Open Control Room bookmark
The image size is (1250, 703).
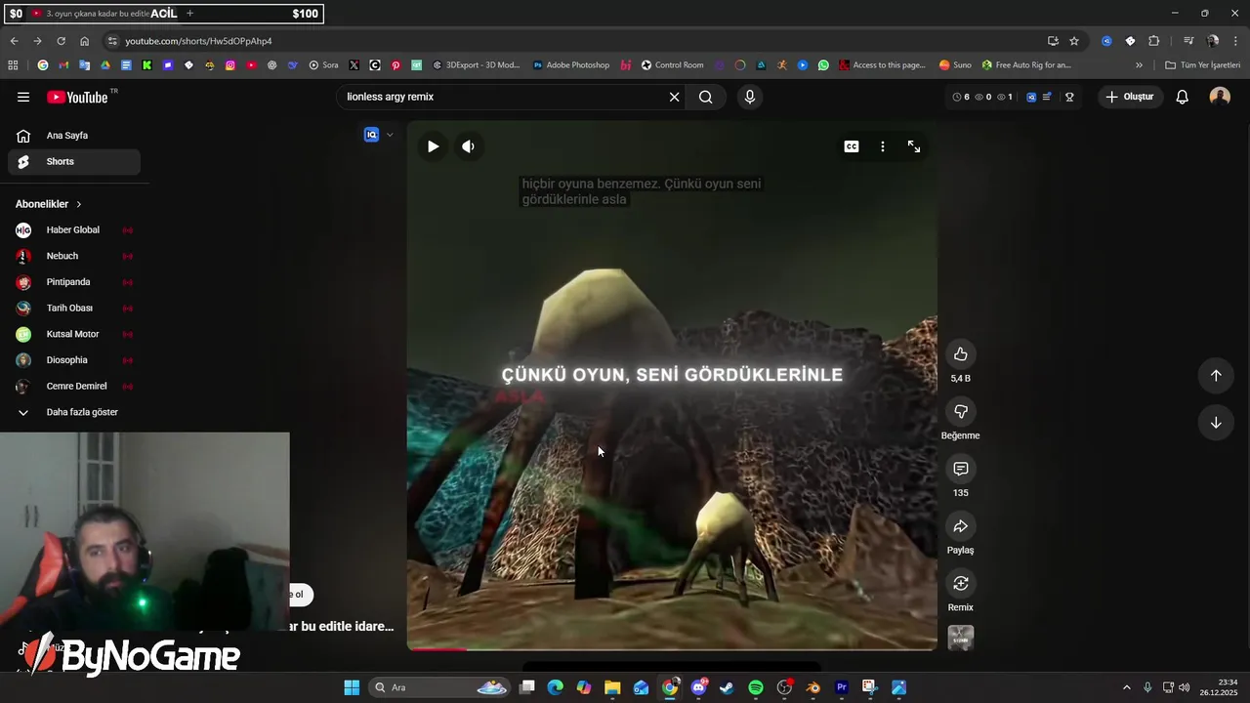(672, 65)
